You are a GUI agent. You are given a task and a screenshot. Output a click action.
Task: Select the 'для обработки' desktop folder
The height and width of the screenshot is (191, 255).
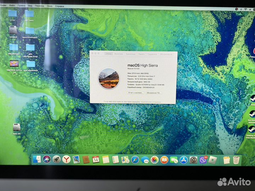click(30, 66)
